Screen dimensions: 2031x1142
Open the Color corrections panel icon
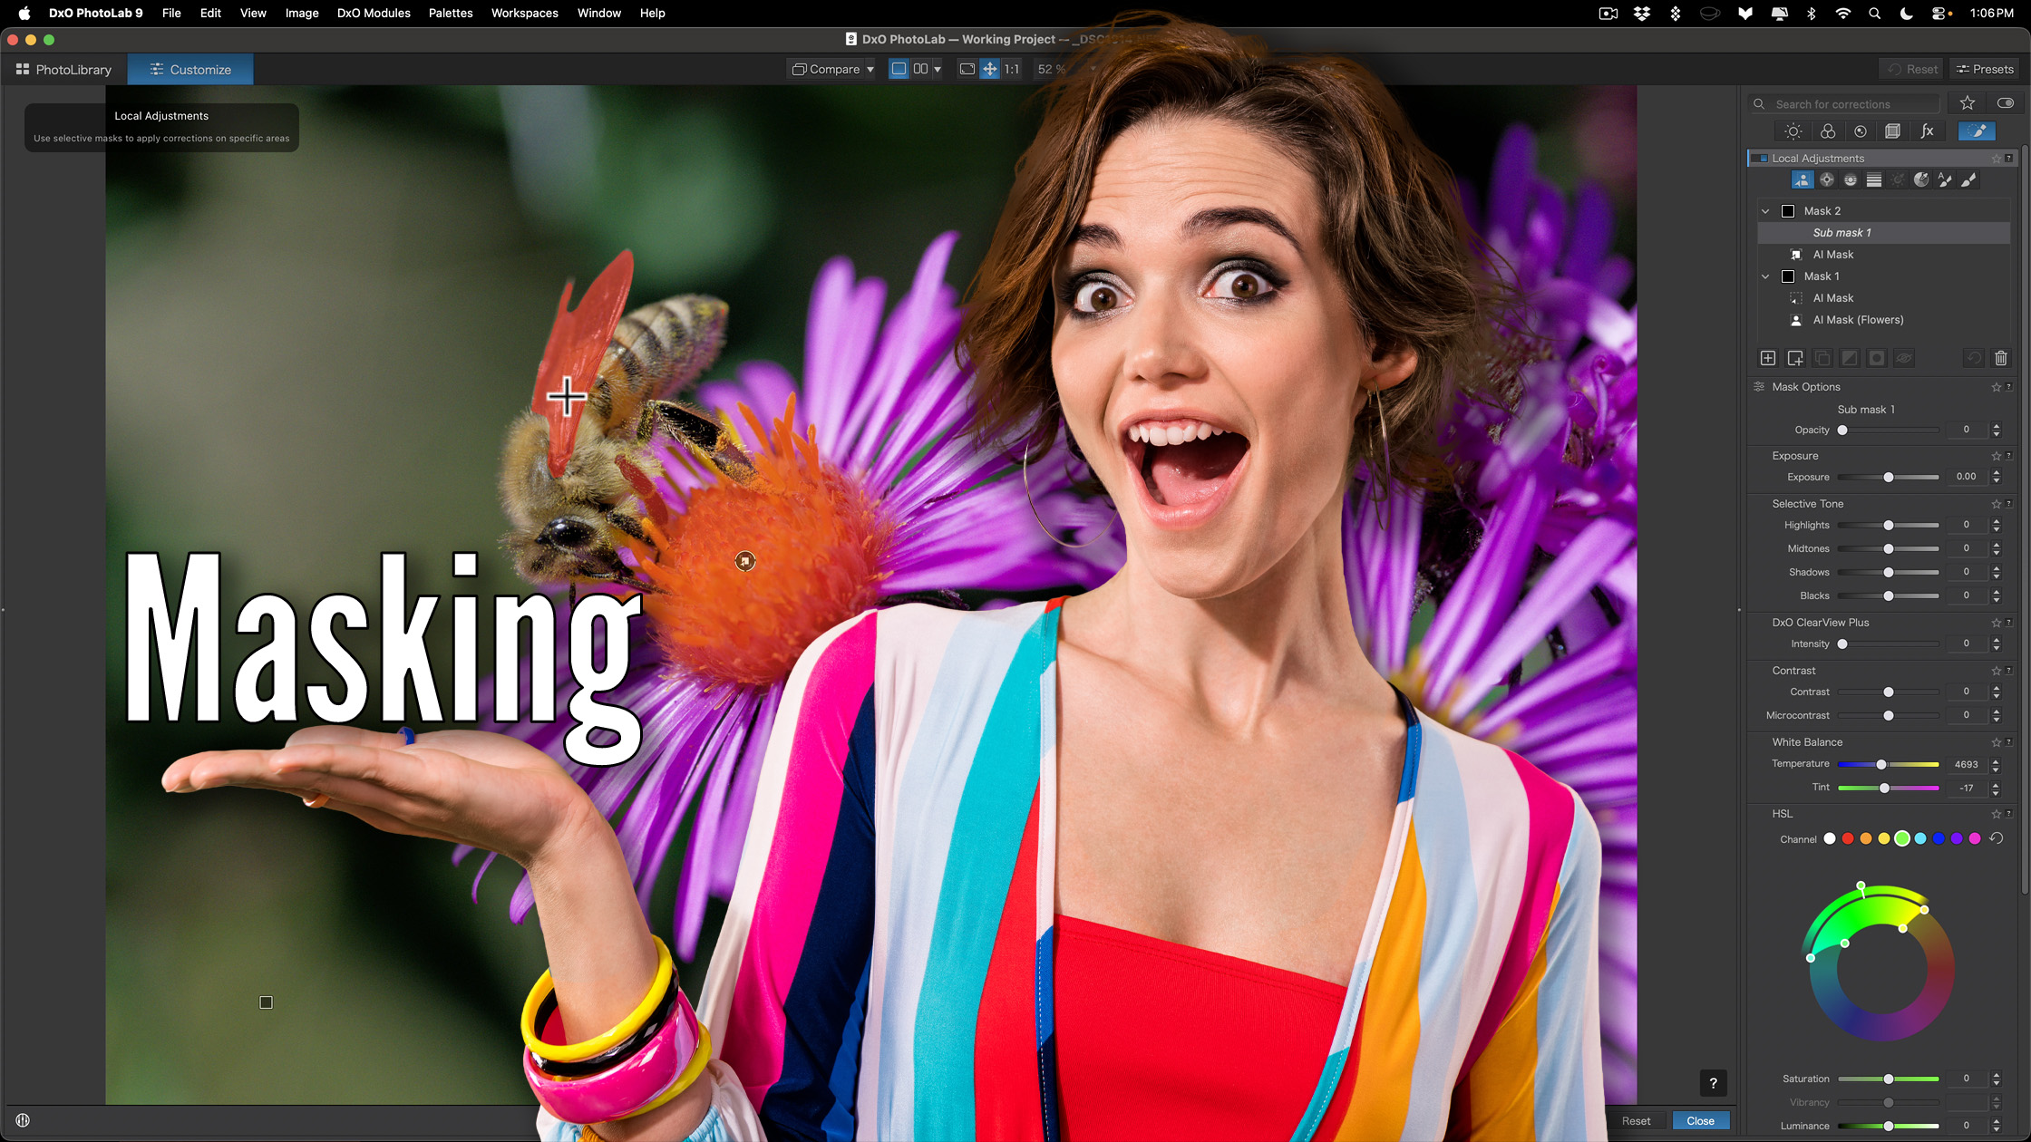point(1828,131)
